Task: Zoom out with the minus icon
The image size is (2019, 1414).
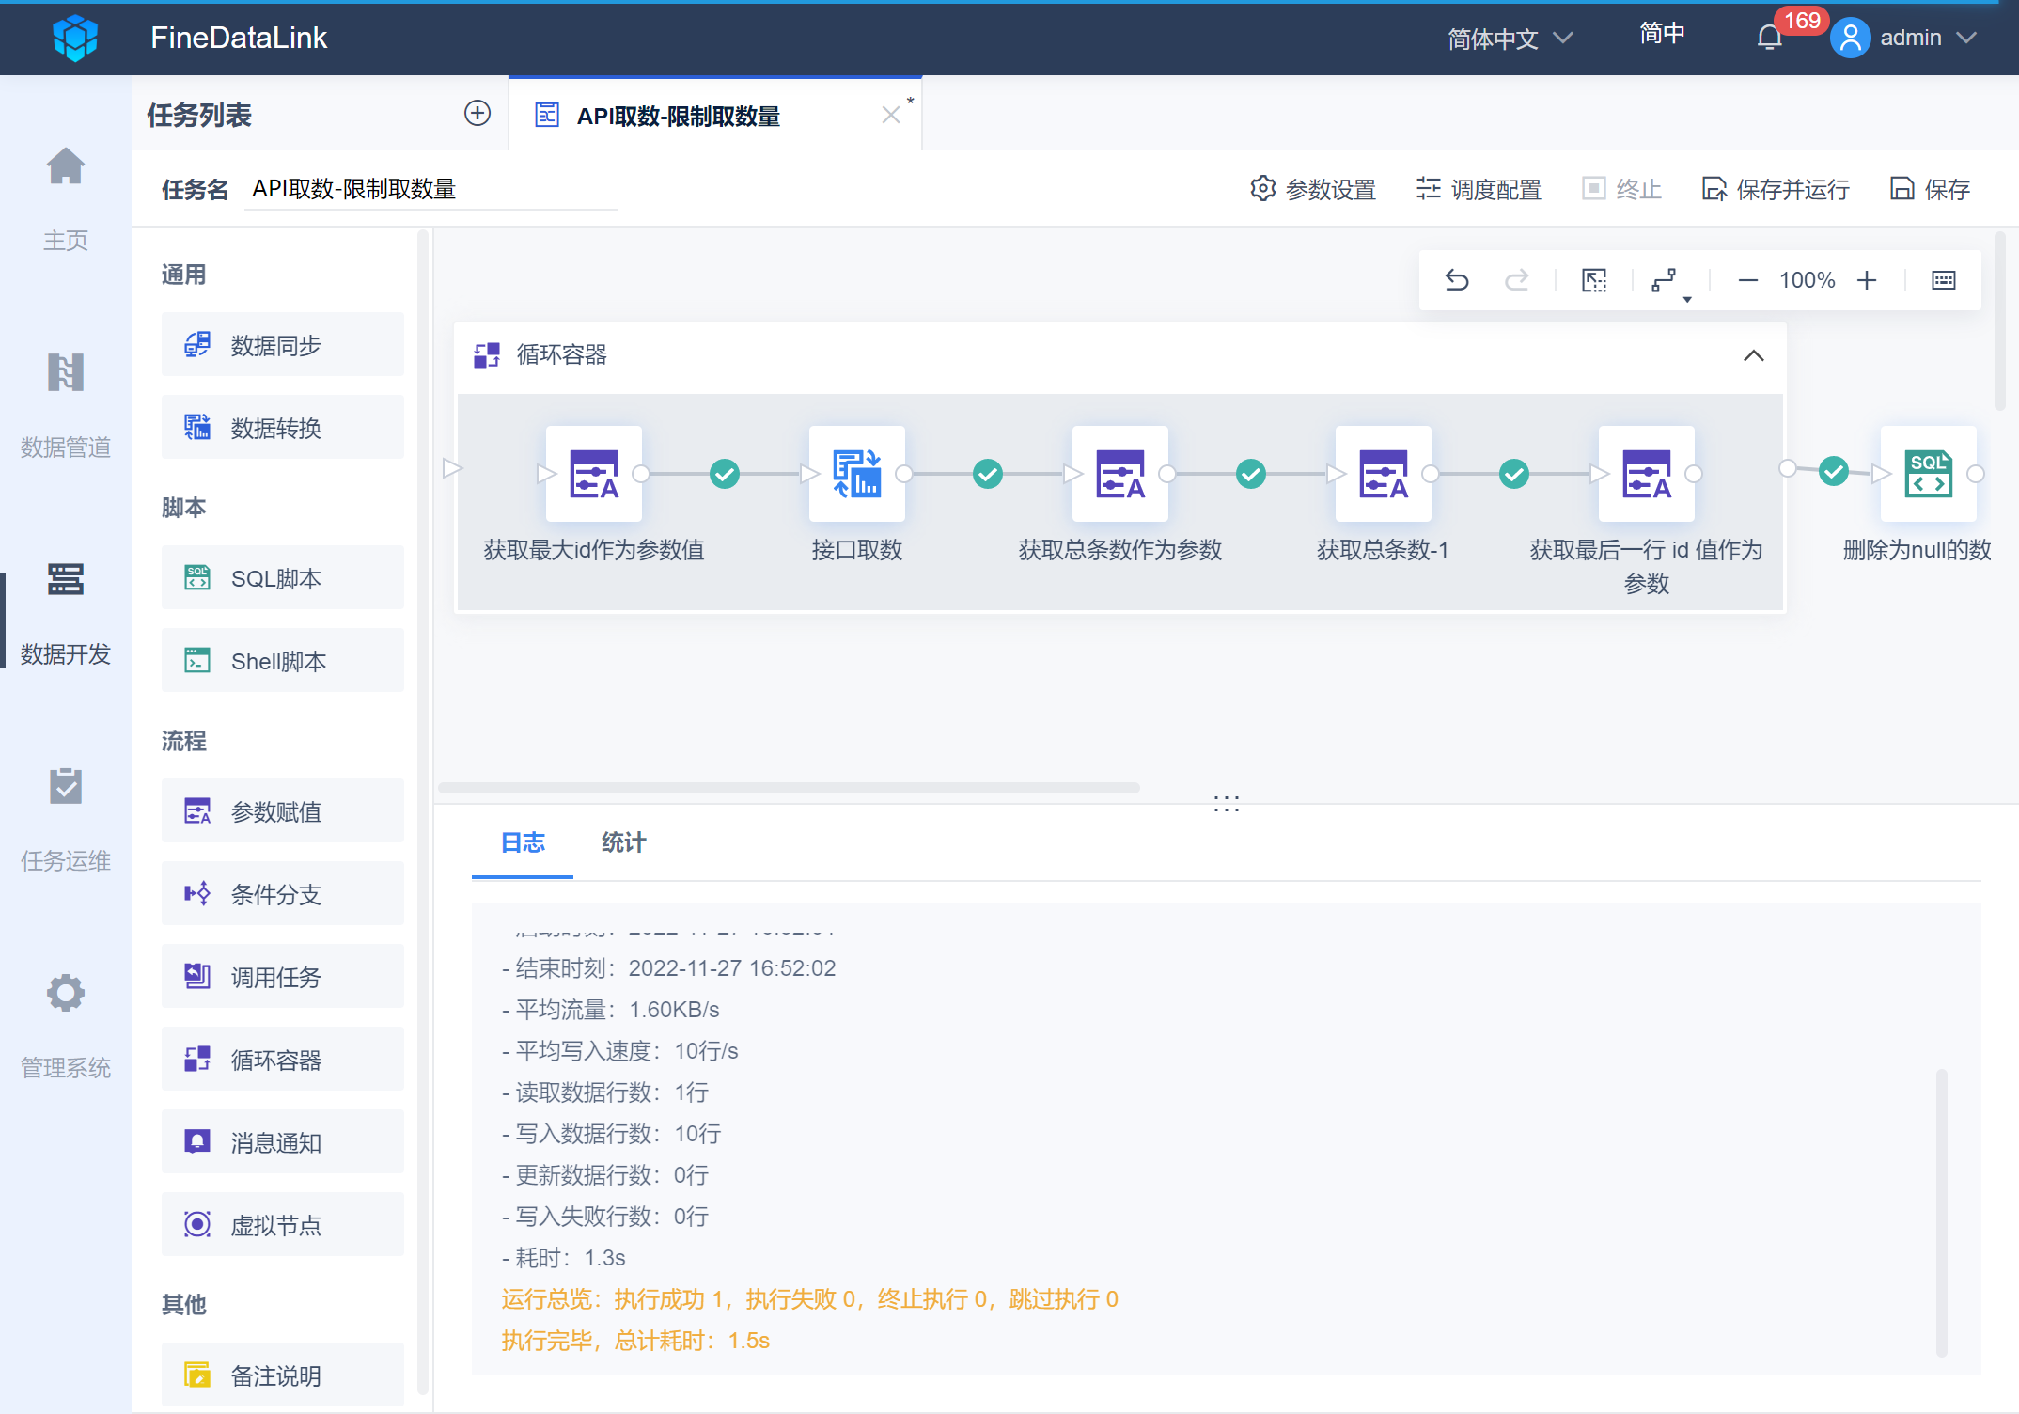Action: pyautogui.click(x=1747, y=280)
